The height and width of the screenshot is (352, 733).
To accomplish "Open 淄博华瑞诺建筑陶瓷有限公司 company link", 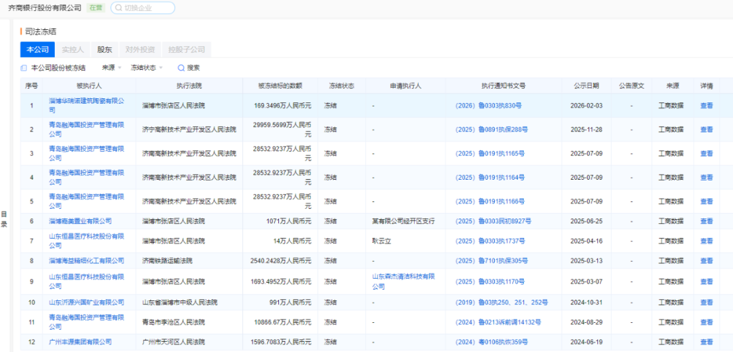I will [86, 105].
